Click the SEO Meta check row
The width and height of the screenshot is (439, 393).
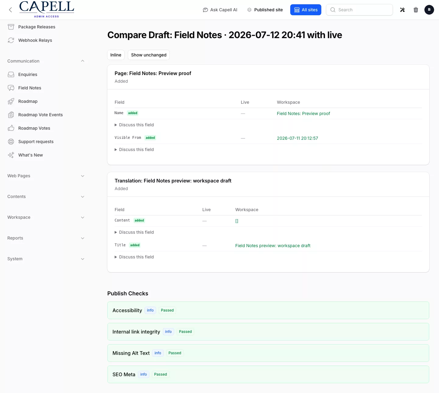[x=268, y=374]
